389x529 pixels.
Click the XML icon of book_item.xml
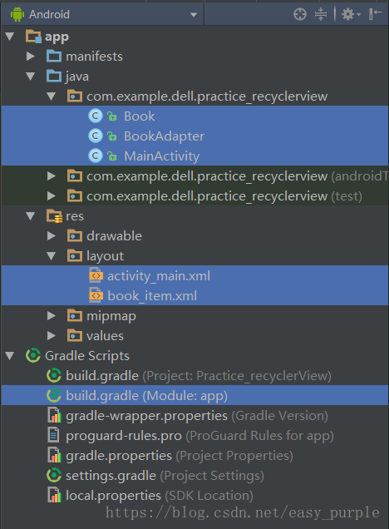tap(96, 295)
